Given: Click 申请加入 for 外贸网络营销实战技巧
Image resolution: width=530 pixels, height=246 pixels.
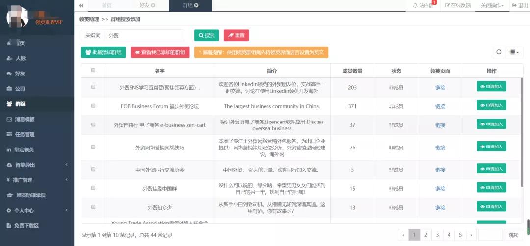Looking at the screenshot, I should pos(491,147).
